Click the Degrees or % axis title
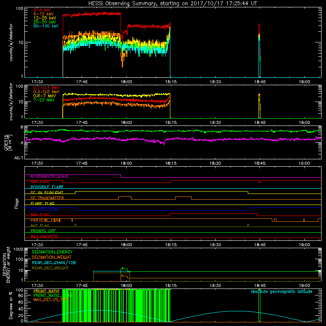Image resolution: width=326 pixels, height=326 pixels. (11, 305)
